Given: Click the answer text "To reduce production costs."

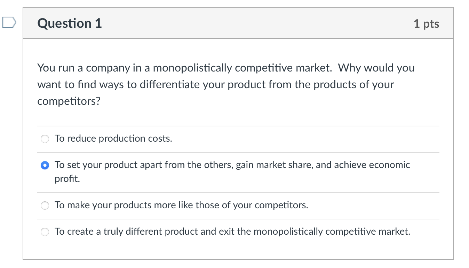Looking at the screenshot, I should (113, 138).
